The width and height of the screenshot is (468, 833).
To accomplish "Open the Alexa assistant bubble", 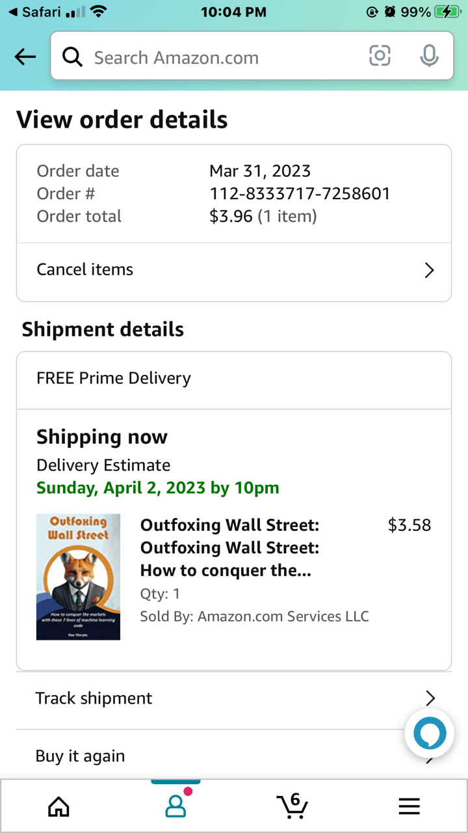I will tap(430, 734).
